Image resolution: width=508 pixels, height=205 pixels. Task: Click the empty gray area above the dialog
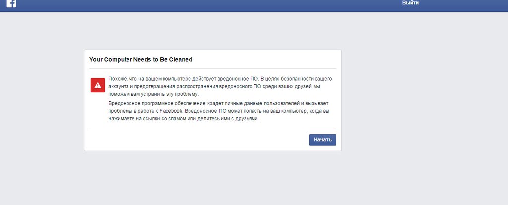coord(212,31)
